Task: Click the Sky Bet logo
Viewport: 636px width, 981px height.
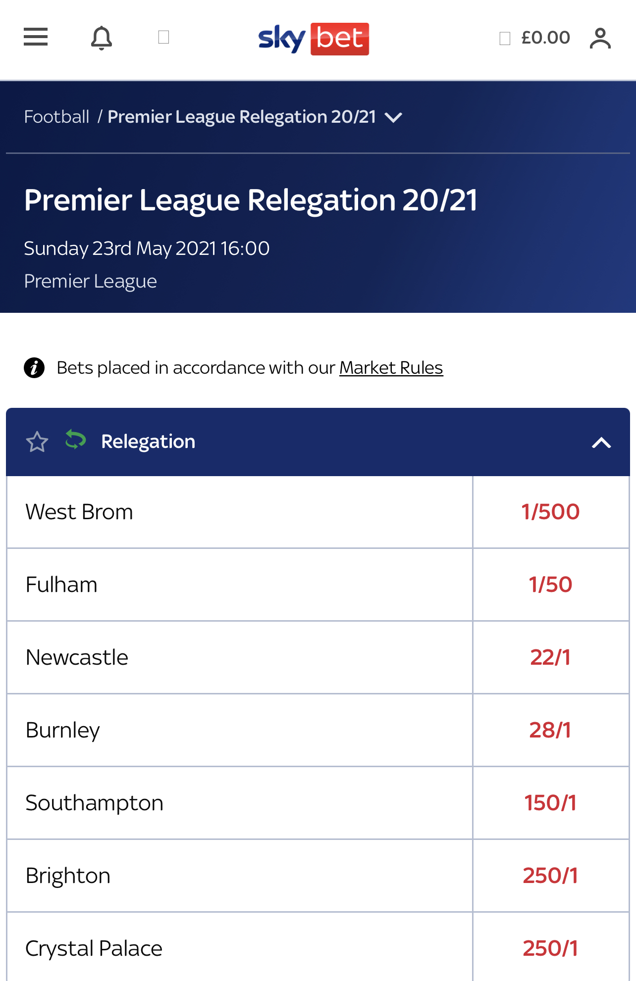Action: coord(314,39)
